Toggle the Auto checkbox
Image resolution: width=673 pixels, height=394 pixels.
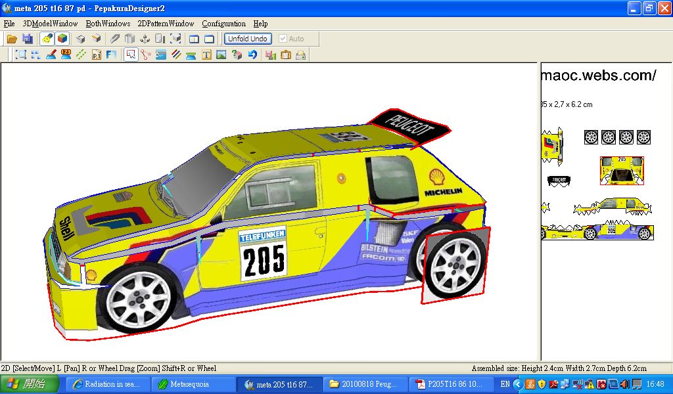(283, 39)
